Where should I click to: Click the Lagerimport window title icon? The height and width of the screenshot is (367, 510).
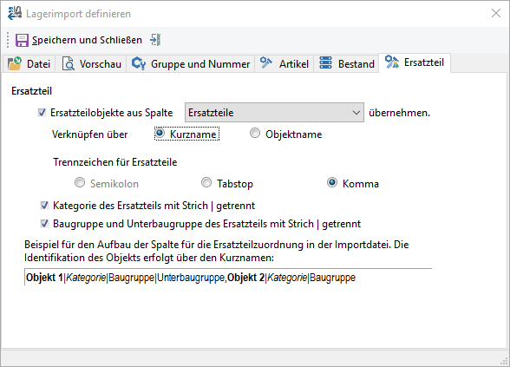click(14, 14)
